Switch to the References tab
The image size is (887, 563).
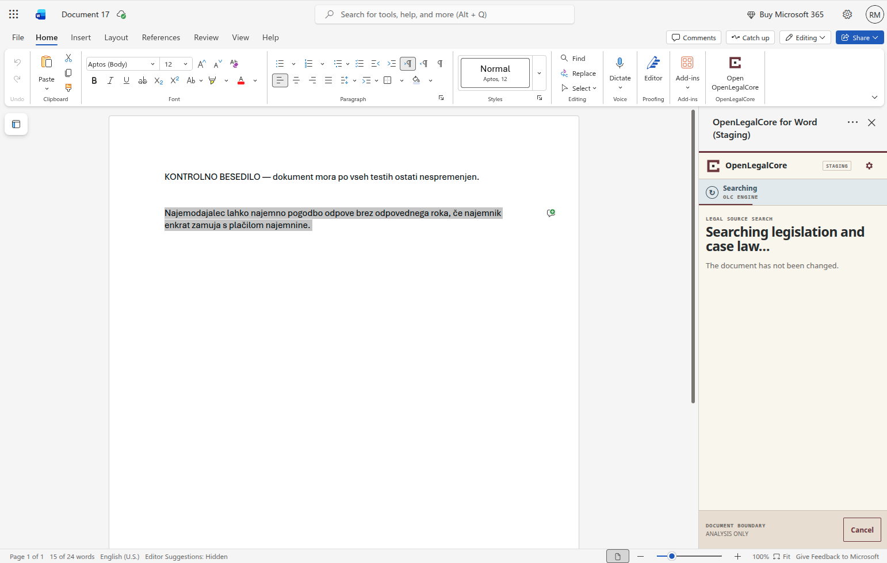pyautogui.click(x=161, y=37)
